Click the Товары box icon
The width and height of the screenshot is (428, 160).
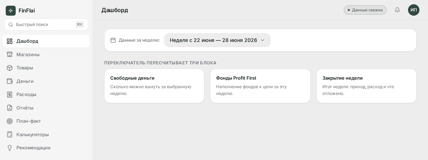point(10,68)
